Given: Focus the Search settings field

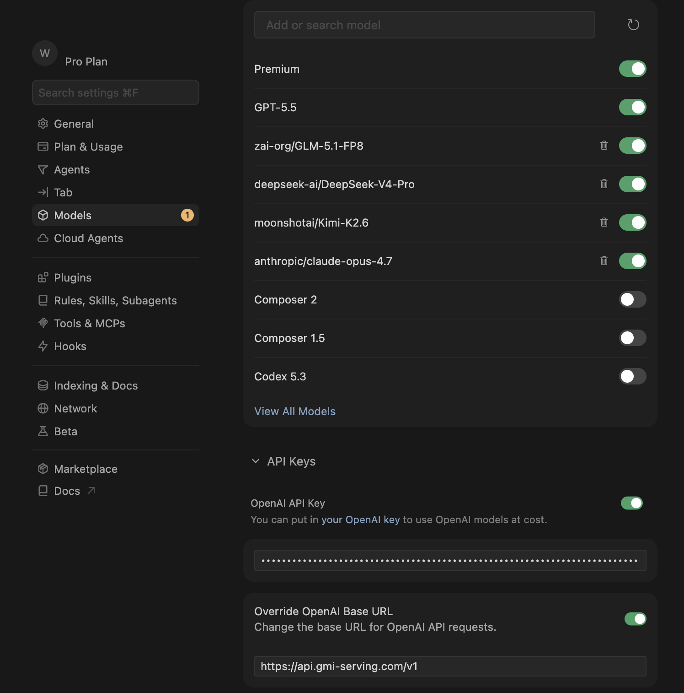Looking at the screenshot, I should tap(116, 92).
